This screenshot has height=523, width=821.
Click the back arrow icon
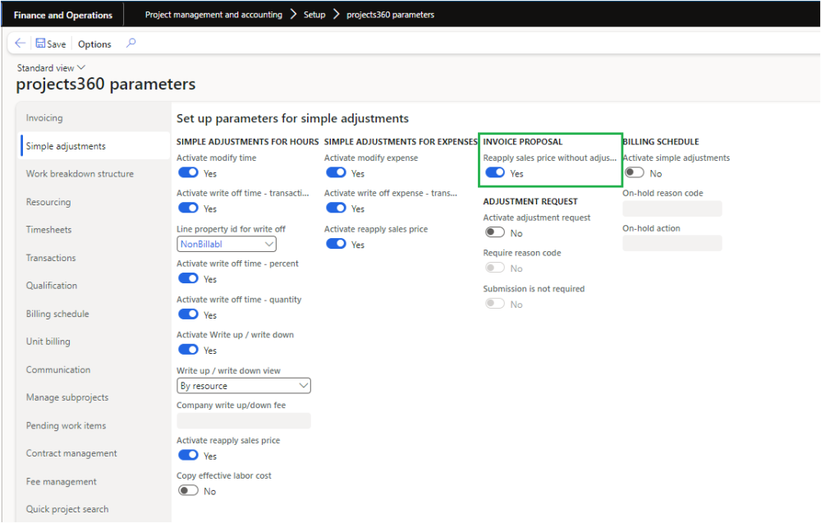pos(20,44)
